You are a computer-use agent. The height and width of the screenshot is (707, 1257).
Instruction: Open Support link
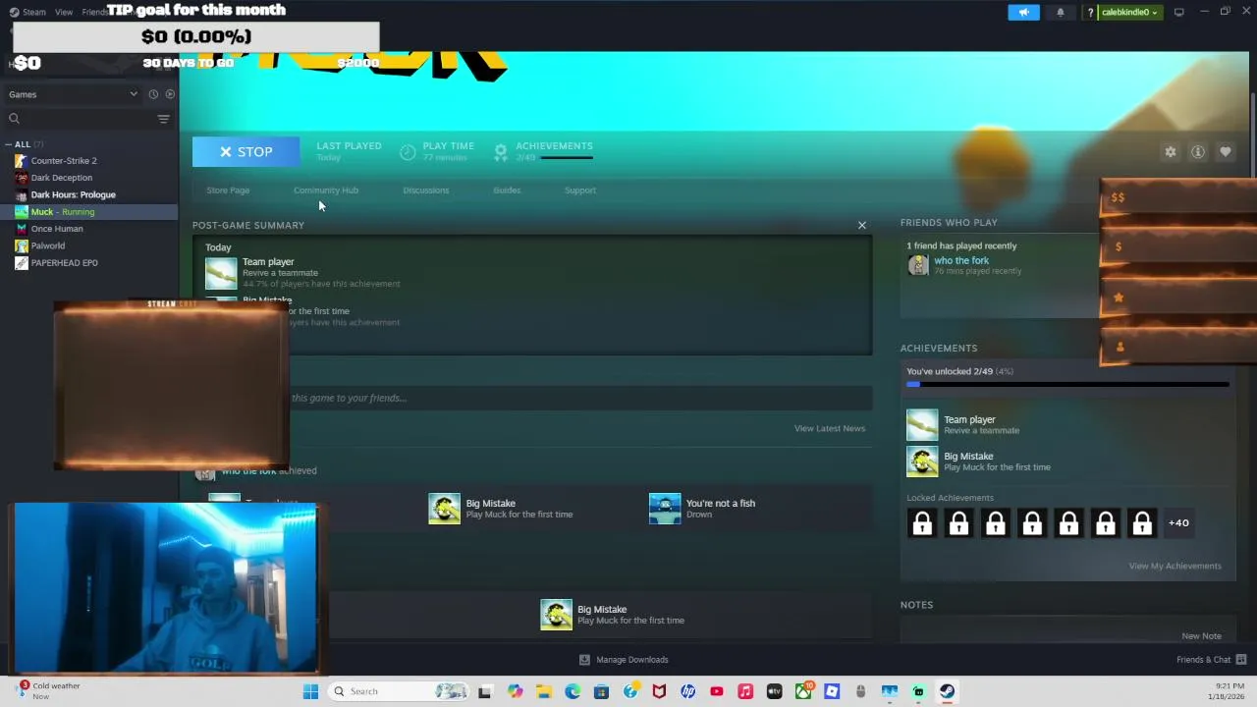tap(580, 190)
